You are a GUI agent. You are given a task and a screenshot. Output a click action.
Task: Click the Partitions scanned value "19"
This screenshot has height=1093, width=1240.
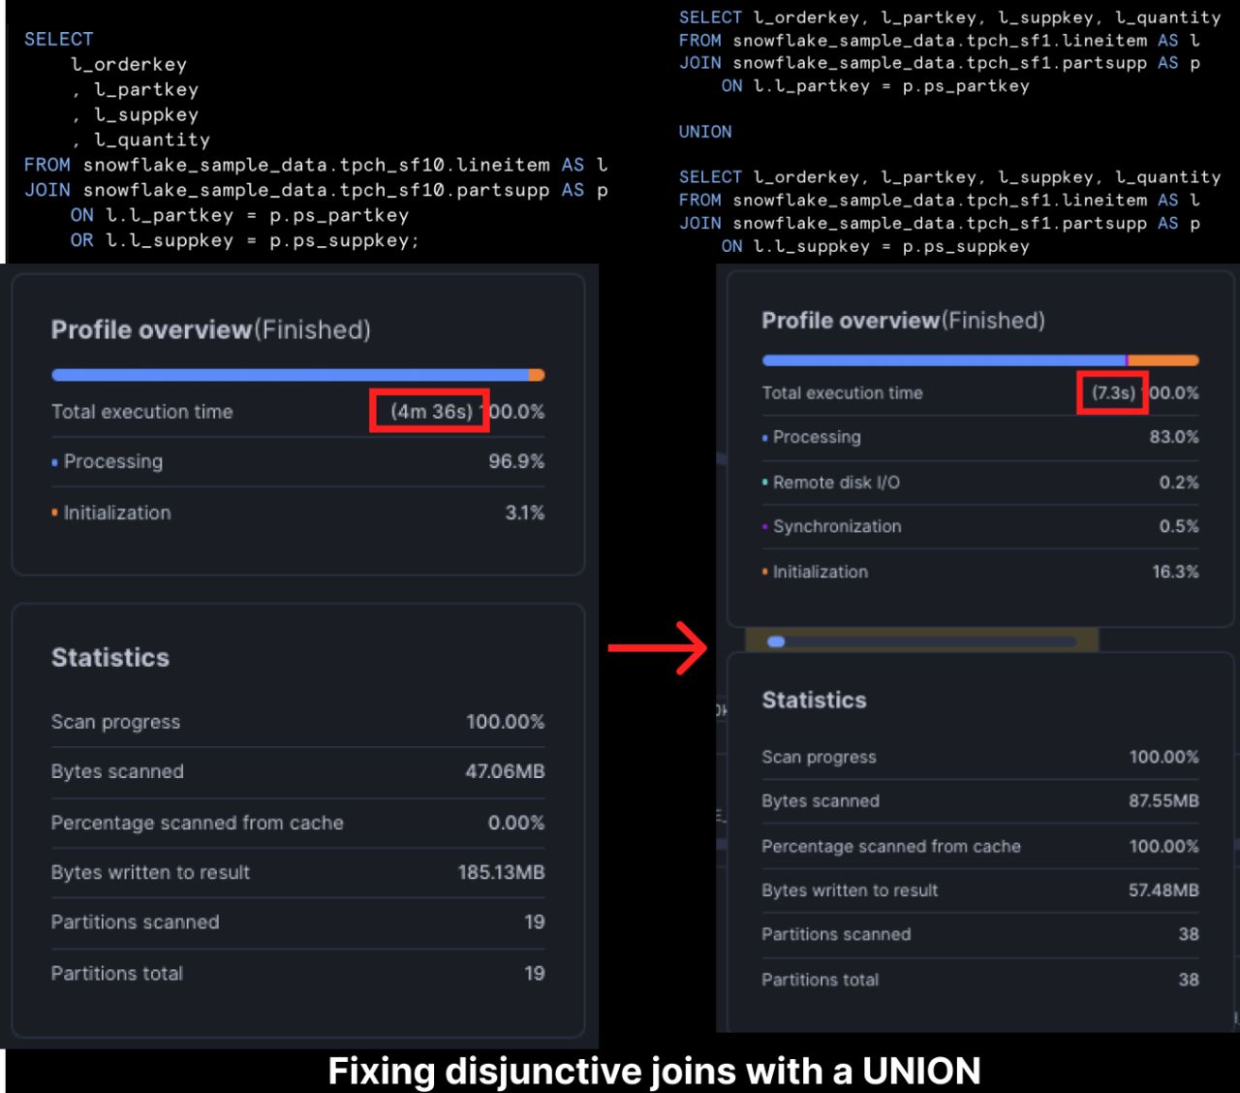pyautogui.click(x=535, y=921)
